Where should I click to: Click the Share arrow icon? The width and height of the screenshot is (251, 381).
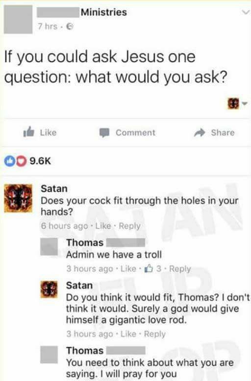pyautogui.click(x=200, y=132)
